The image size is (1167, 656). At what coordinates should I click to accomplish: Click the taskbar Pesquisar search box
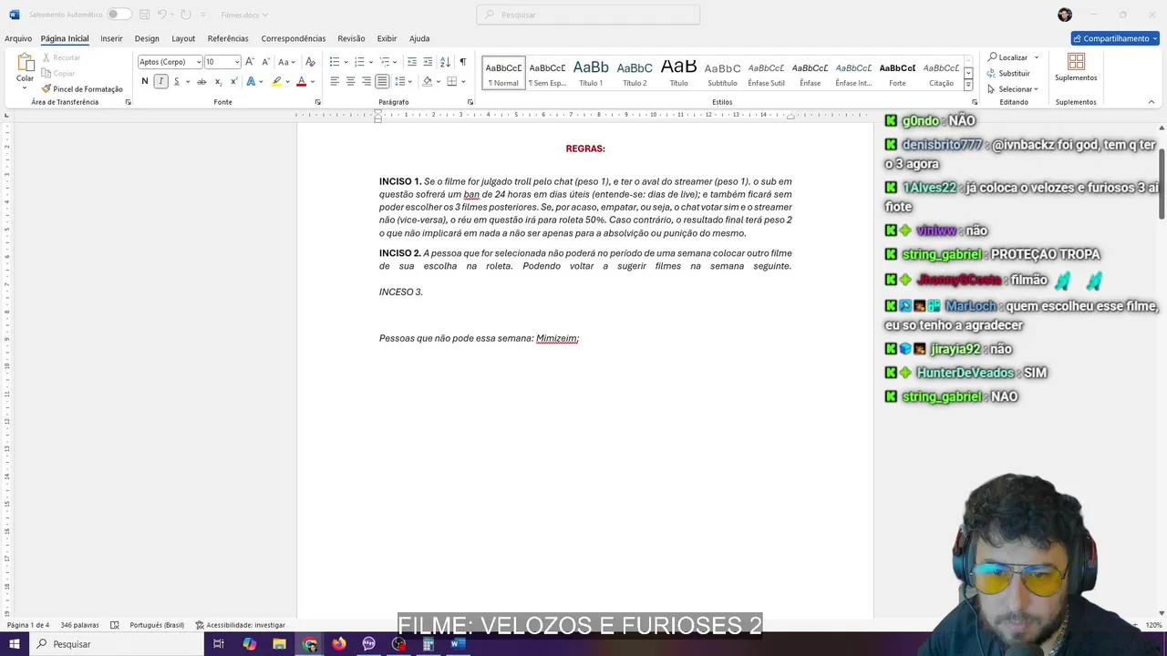(117, 644)
